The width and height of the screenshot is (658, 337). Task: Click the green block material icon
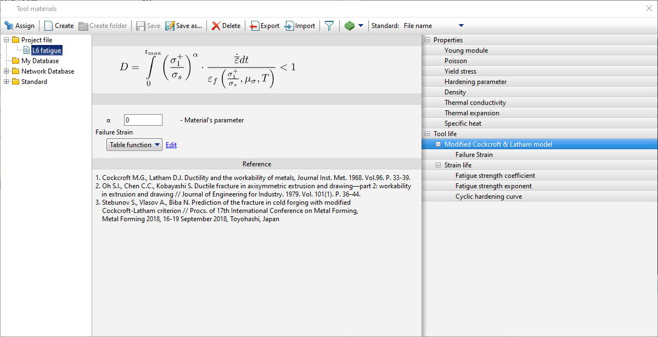click(x=350, y=25)
